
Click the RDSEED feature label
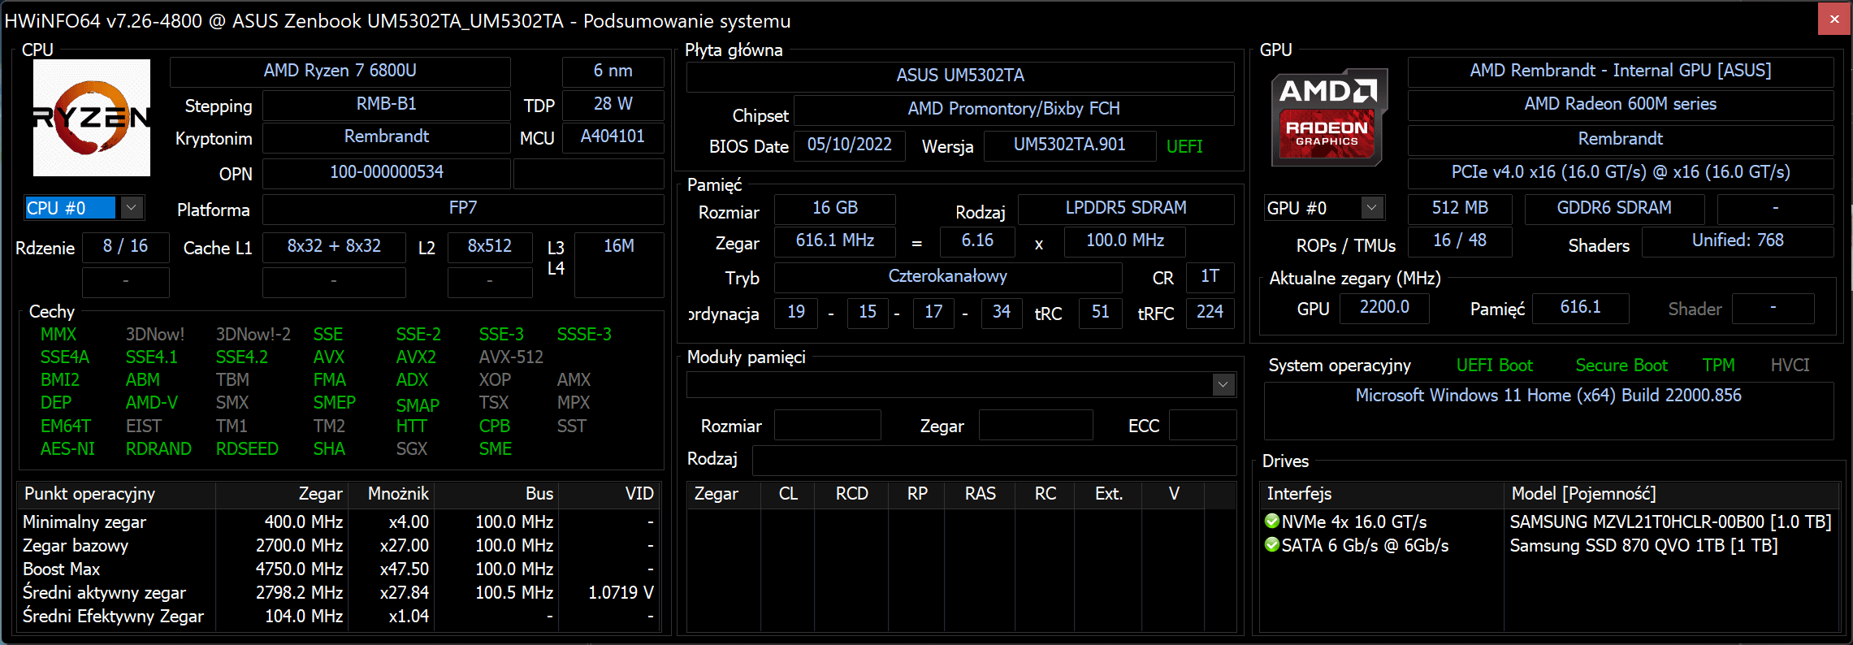tap(247, 448)
